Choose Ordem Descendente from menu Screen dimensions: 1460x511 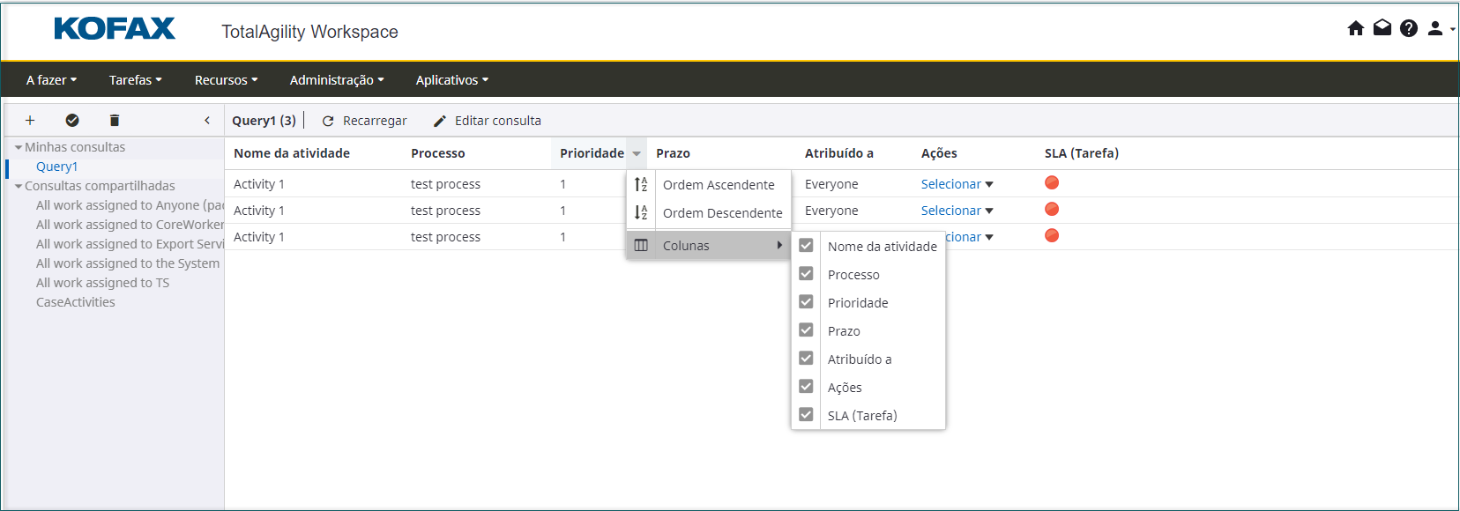[x=721, y=213]
